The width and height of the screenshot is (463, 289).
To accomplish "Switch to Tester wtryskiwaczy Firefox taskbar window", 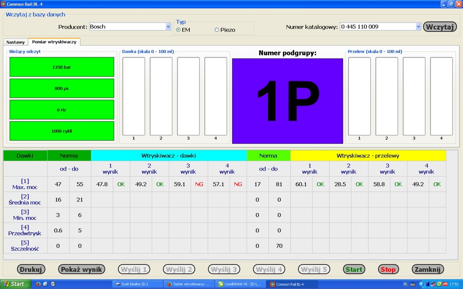I will tap(189, 284).
